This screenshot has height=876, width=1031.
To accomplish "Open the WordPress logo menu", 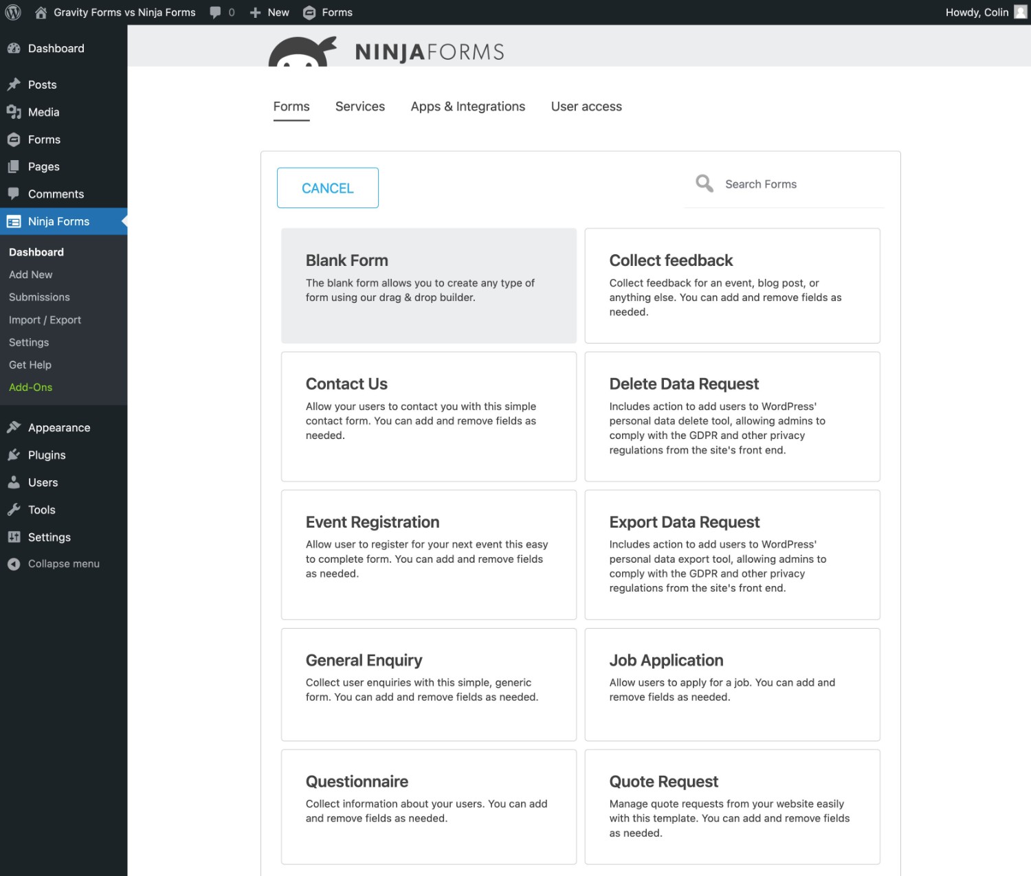I will coord(12,12).
